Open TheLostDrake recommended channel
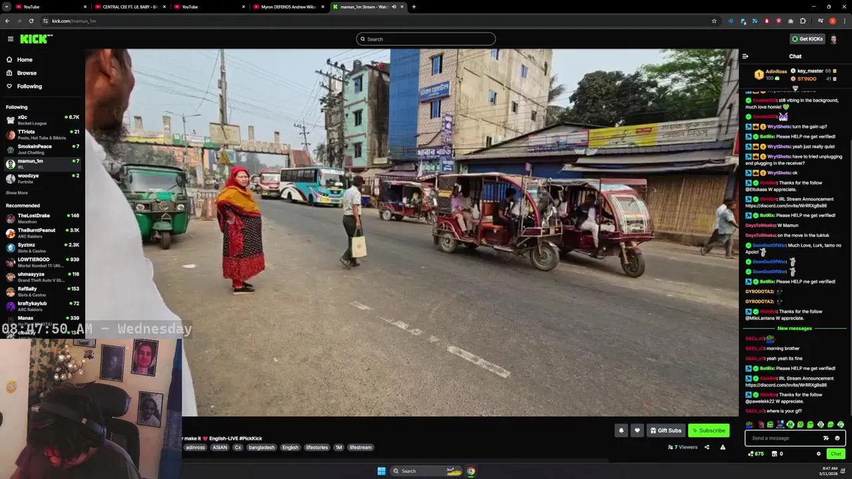The height and width of the screenshot is (479, 852). click(43, 218)
